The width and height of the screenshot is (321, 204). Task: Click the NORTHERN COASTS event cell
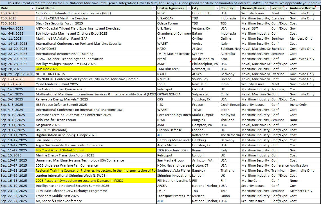(x=96, y=74)
